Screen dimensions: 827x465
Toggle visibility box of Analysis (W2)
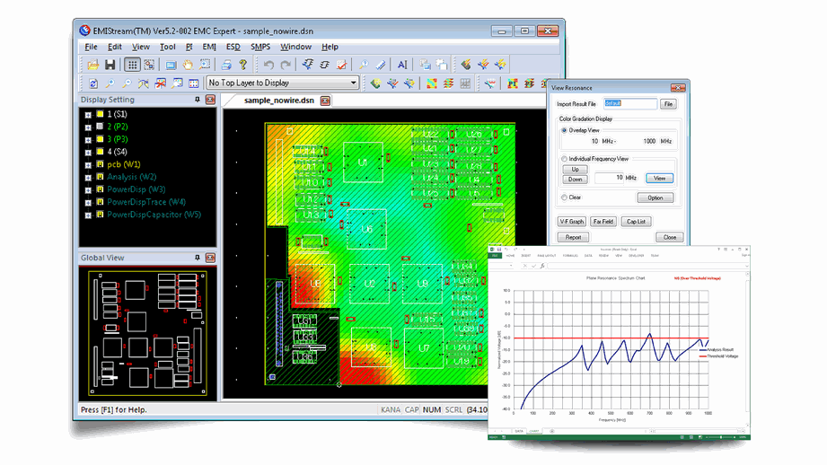point(100,177)
